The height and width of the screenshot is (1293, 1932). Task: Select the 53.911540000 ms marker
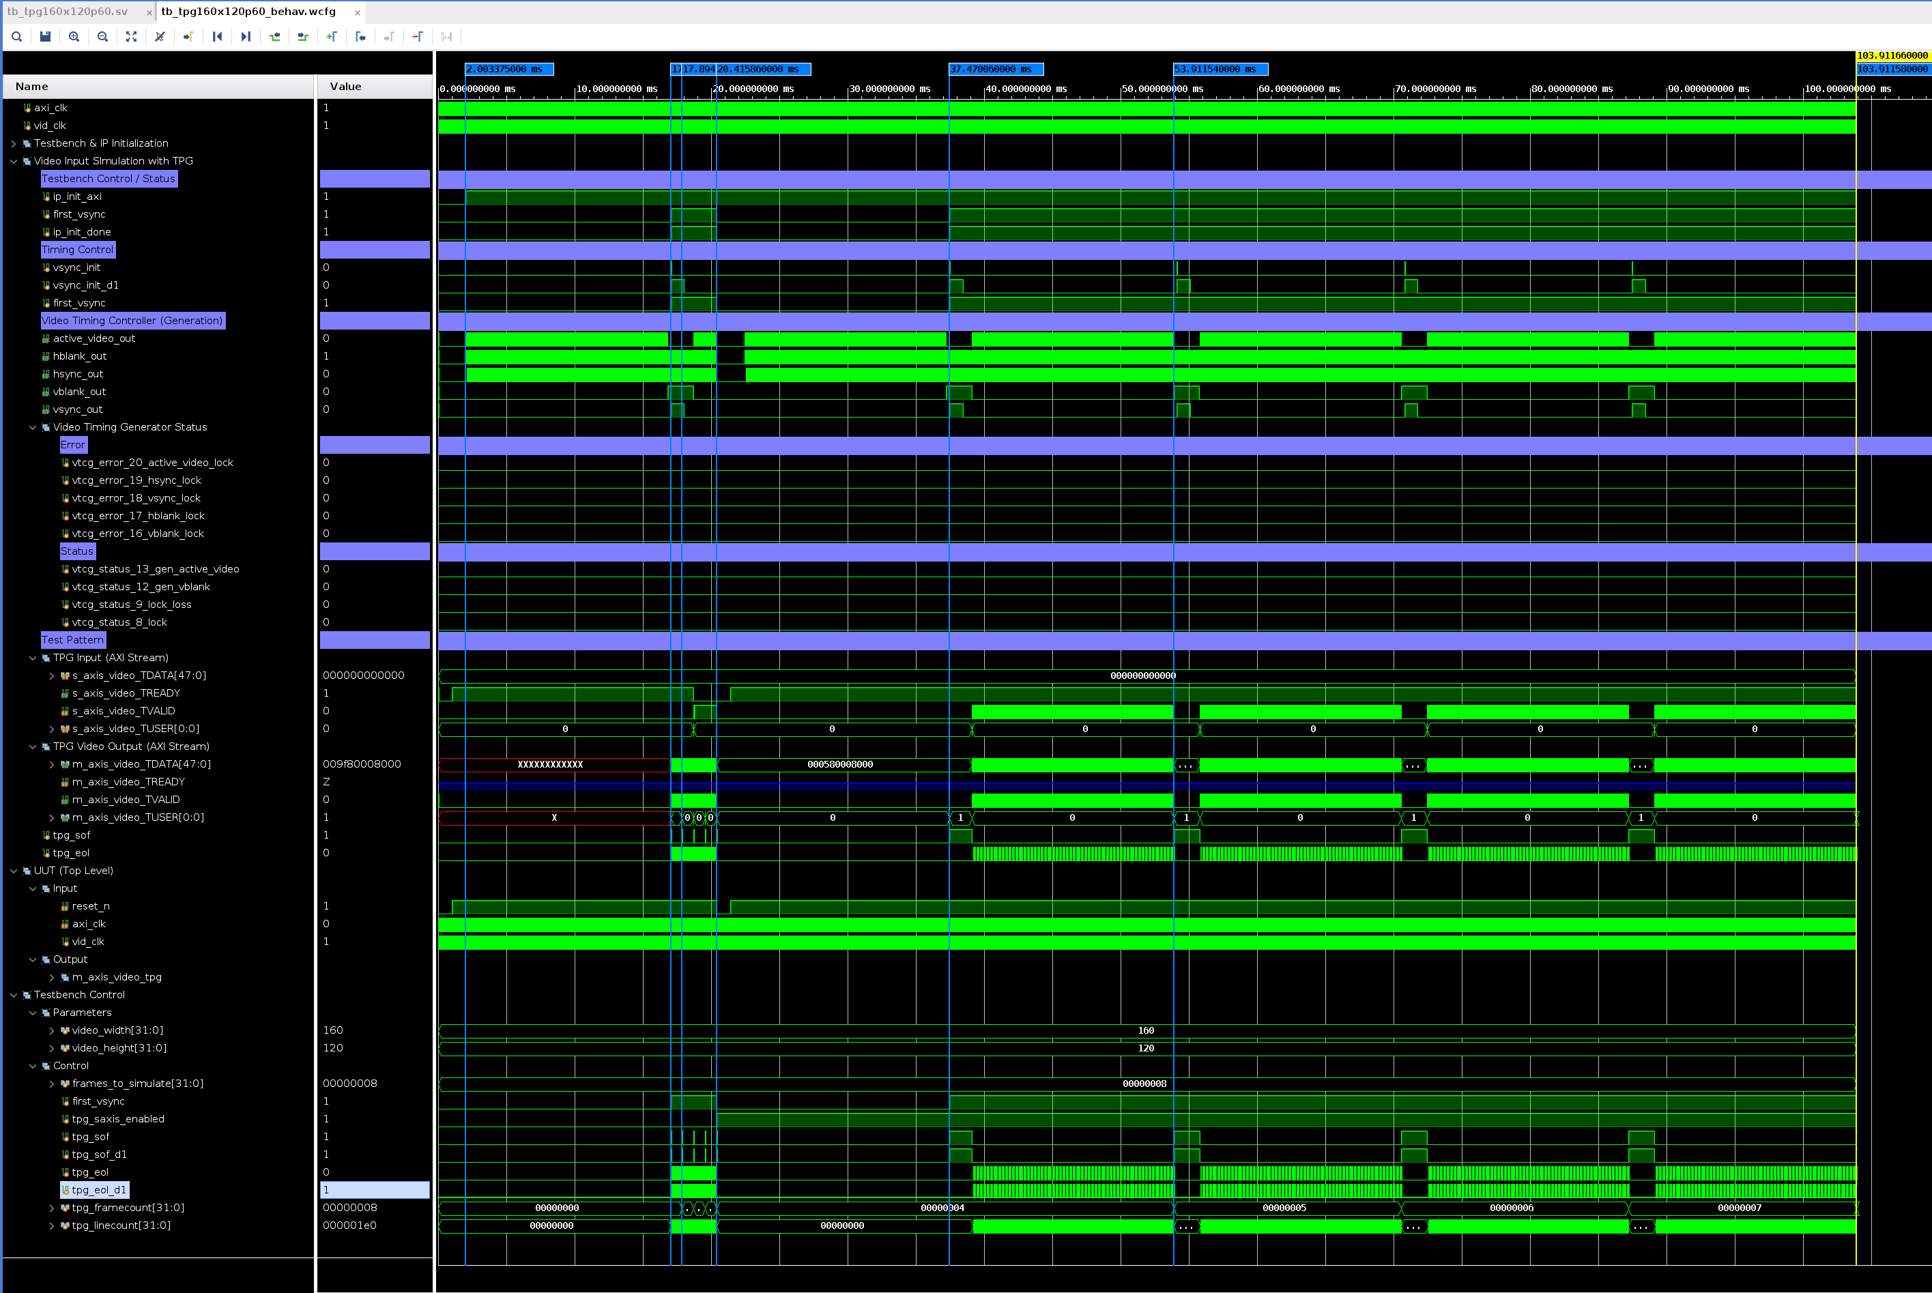pos(1221,70)
